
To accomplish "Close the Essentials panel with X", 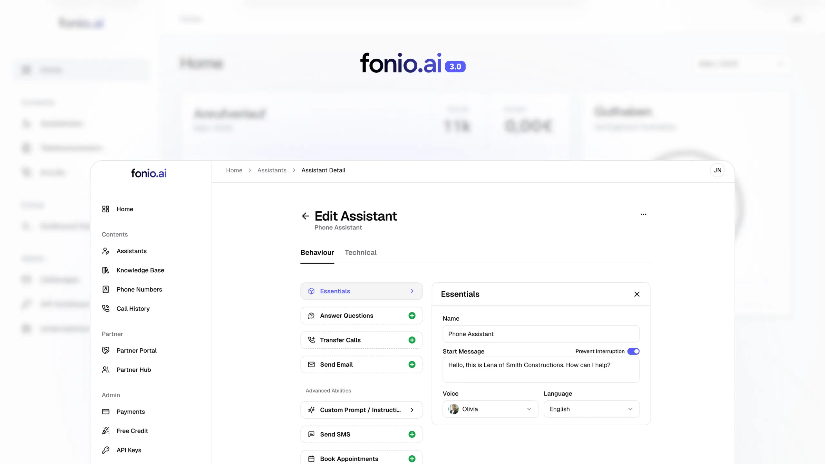I will pos(637,294).
